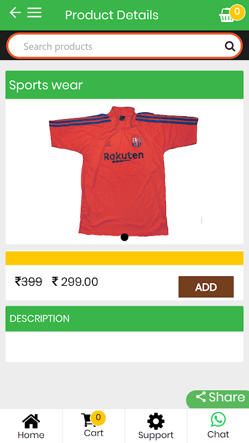
Task: Select the image carousel dot indicator
Action: tap(124, 238)
